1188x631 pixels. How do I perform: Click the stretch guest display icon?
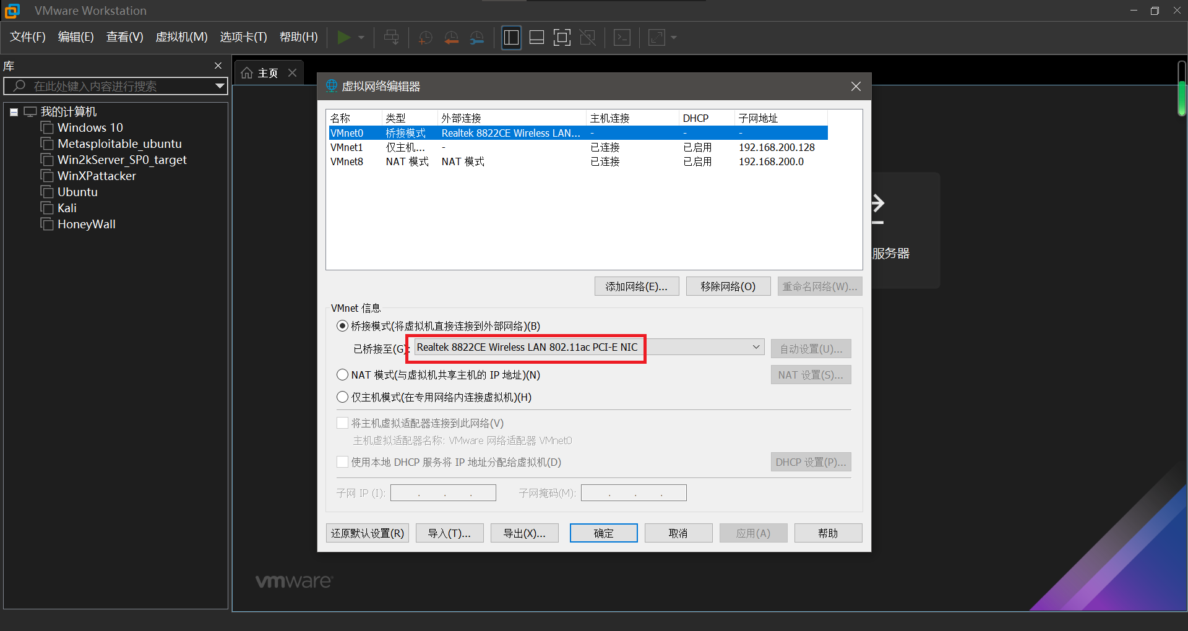(656, 38)
